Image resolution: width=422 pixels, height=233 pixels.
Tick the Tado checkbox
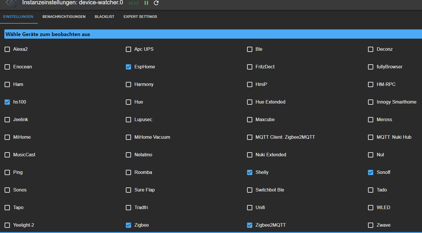point(371,190)
